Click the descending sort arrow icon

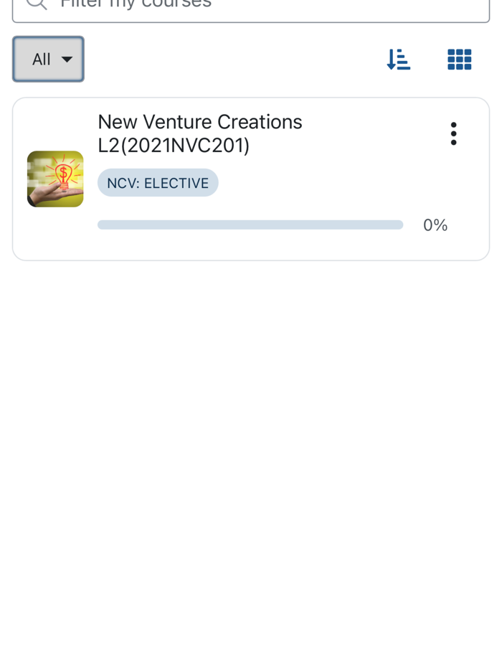tap(399, 60)
